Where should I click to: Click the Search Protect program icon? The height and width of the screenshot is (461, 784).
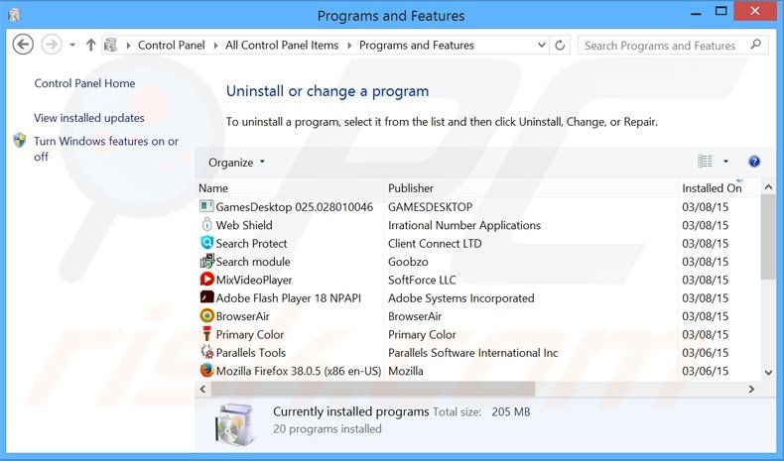206,243
